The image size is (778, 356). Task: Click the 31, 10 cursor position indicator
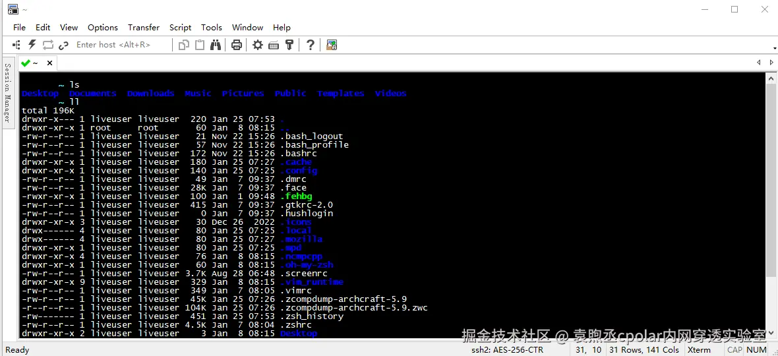[589, 350]
